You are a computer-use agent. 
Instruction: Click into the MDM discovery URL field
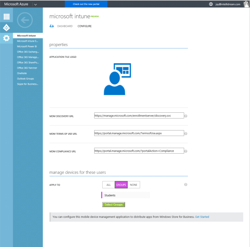click(139, 116)
